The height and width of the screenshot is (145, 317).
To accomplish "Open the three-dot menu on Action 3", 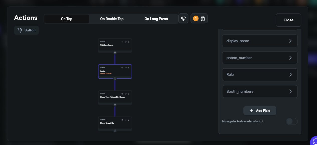I will (129, 94).
